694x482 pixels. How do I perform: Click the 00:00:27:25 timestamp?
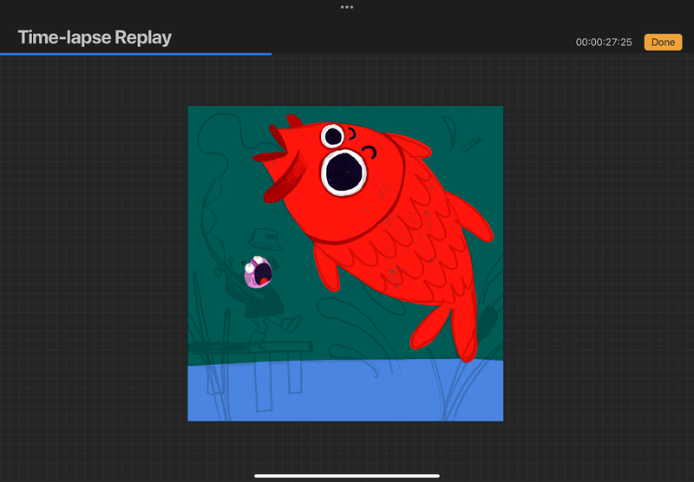604,42
